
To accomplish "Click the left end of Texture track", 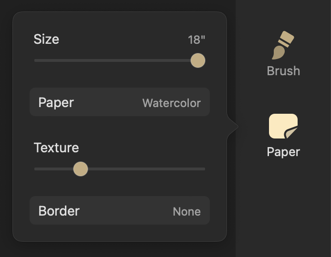I will [x=36, y=169].
